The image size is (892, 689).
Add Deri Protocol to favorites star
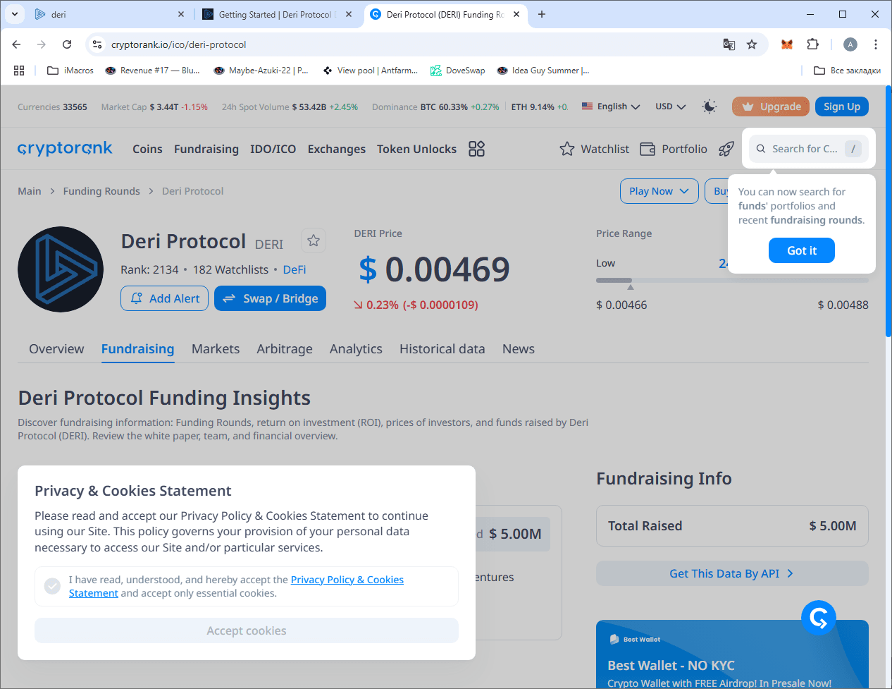point(314,240)
